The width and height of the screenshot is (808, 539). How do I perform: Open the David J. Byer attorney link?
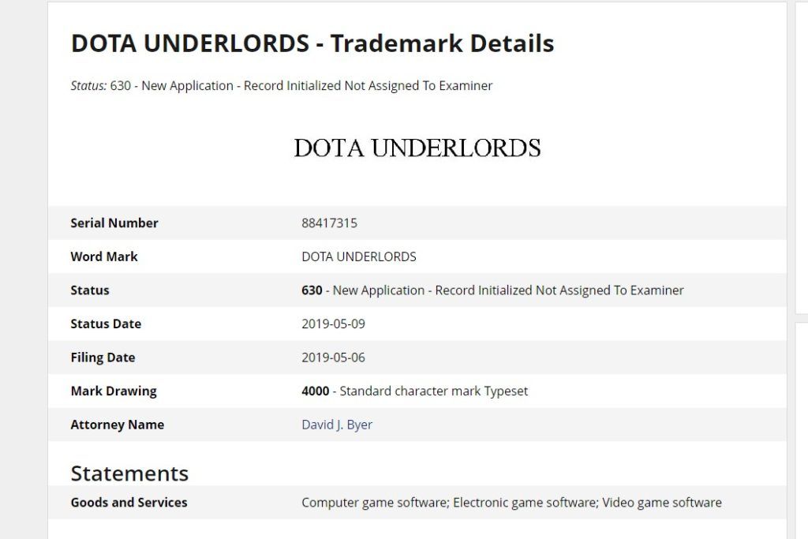tap(336, 425)
